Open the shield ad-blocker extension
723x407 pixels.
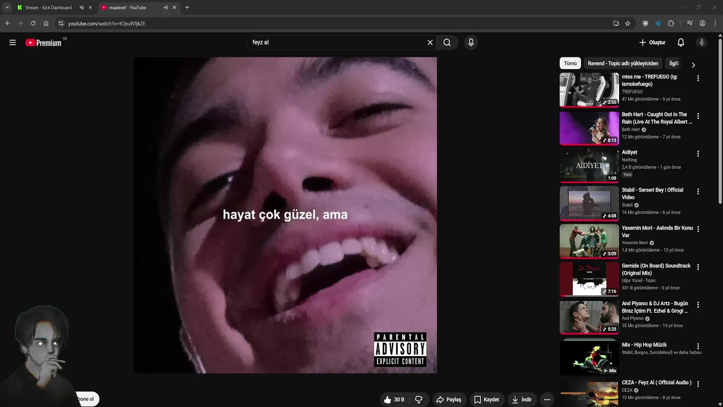click(x=645, y=23)
